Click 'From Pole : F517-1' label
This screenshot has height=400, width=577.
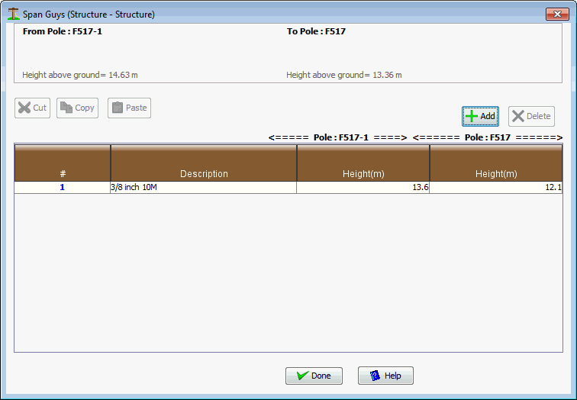point(62,31)
